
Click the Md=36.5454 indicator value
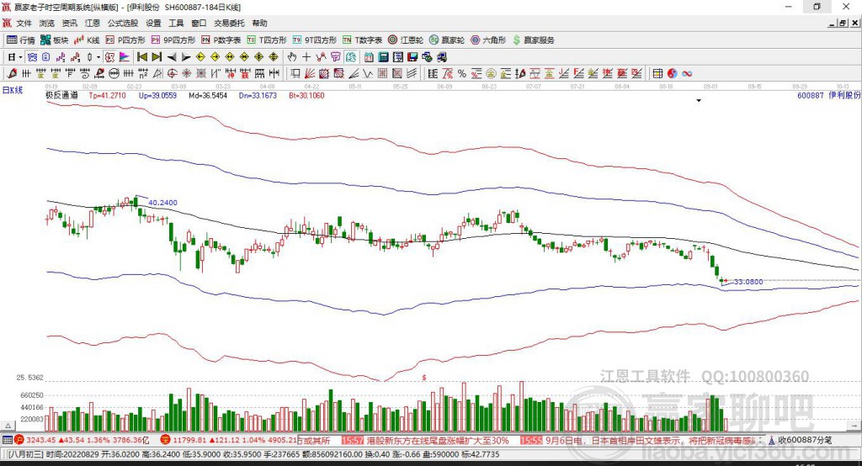tap(208, 95)
